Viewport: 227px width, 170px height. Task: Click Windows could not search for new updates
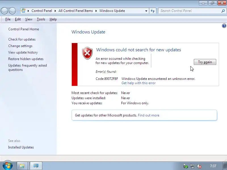(138, 50)
